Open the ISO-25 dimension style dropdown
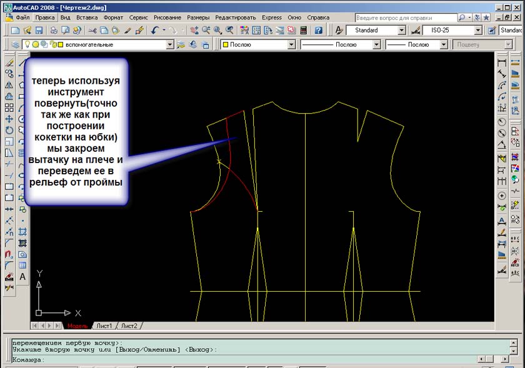The height and width of the screenshot is (368, 525). pos(477,30)
